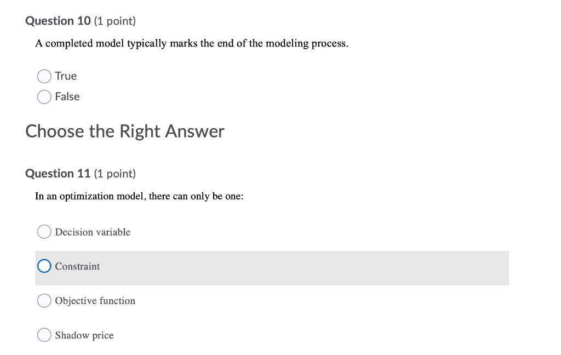This screenshot has width=561, height=355.
Task: Select the False radio button
Action: tap(44, 96)
